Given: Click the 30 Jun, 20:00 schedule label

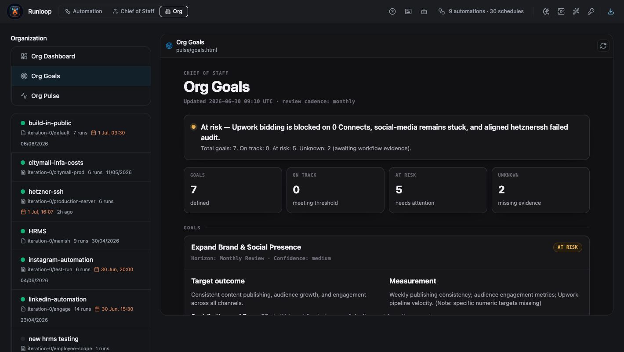Looking at the screenshot, I should pos(114,269).
